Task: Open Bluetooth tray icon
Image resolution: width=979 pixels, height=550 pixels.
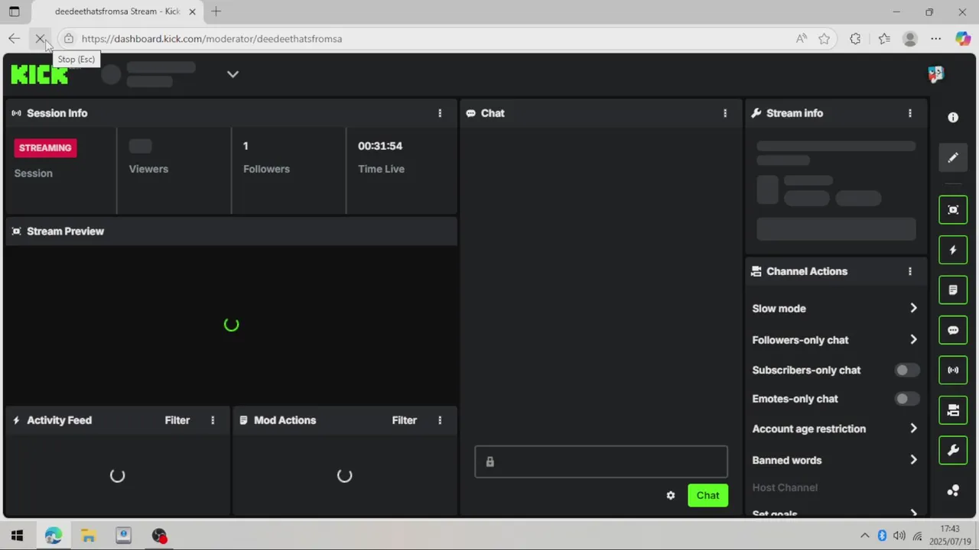Action: [x=882, y=535]
